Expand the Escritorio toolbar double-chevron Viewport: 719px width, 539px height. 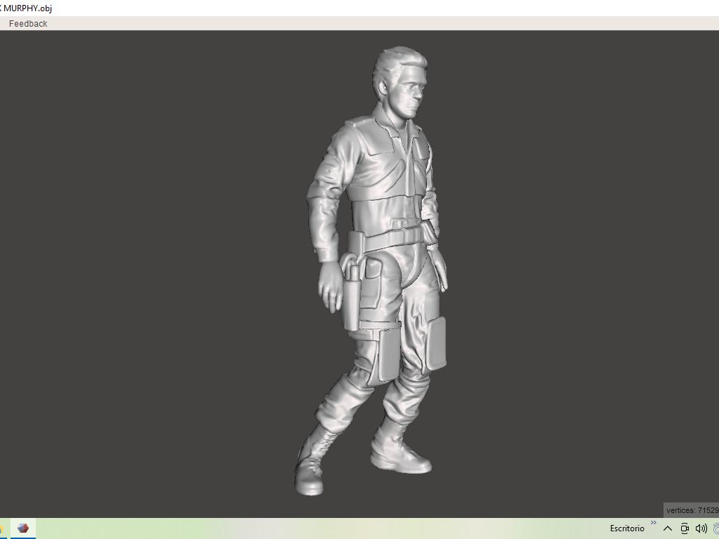point(654,522)
